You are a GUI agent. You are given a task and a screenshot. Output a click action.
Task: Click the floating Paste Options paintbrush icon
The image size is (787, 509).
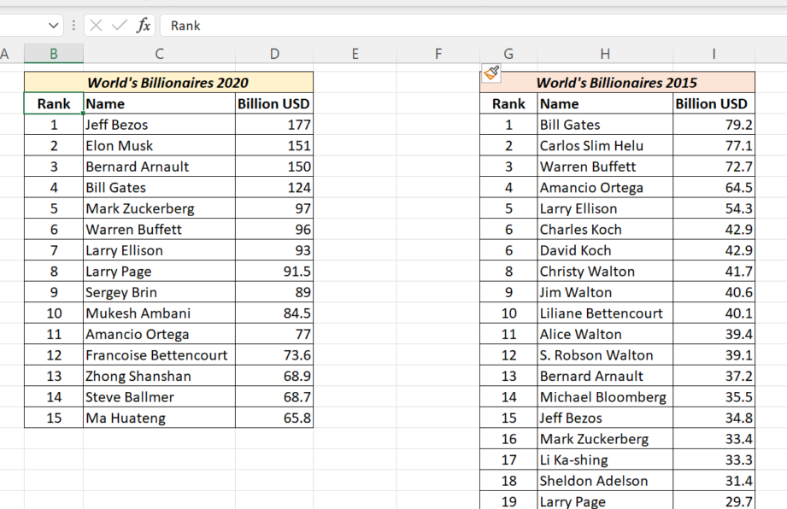491,73
